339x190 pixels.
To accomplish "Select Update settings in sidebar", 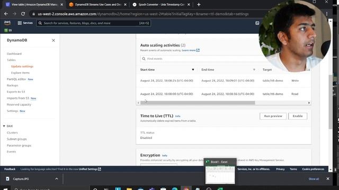I will pyautogui.click(x=22, y=66).
